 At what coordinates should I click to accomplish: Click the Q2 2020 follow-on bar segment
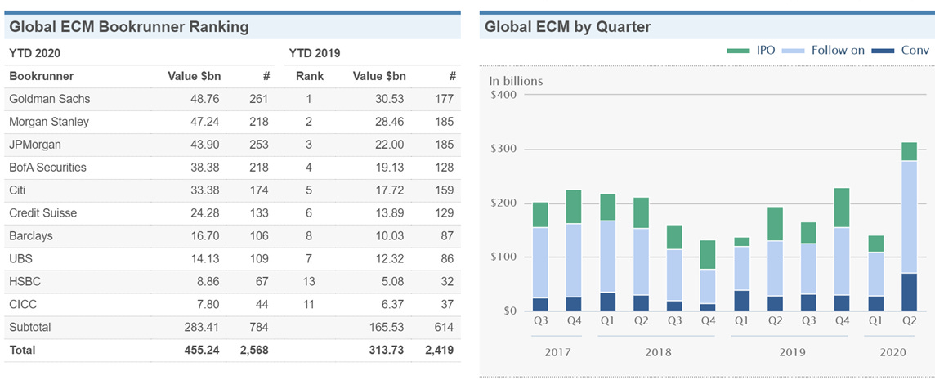(910, 217)
